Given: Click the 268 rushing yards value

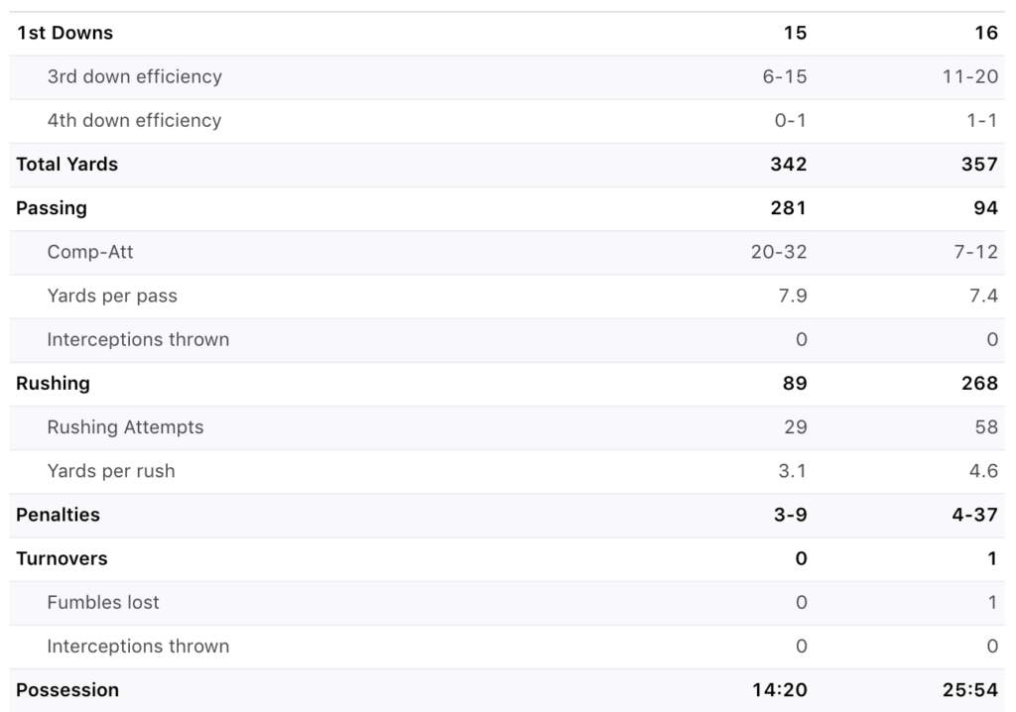Looking at the screenshot, I should (979, 384).
